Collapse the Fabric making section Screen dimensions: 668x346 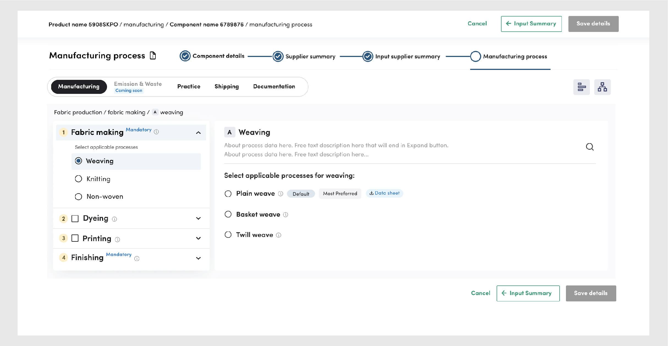click(x=198, y=133)
